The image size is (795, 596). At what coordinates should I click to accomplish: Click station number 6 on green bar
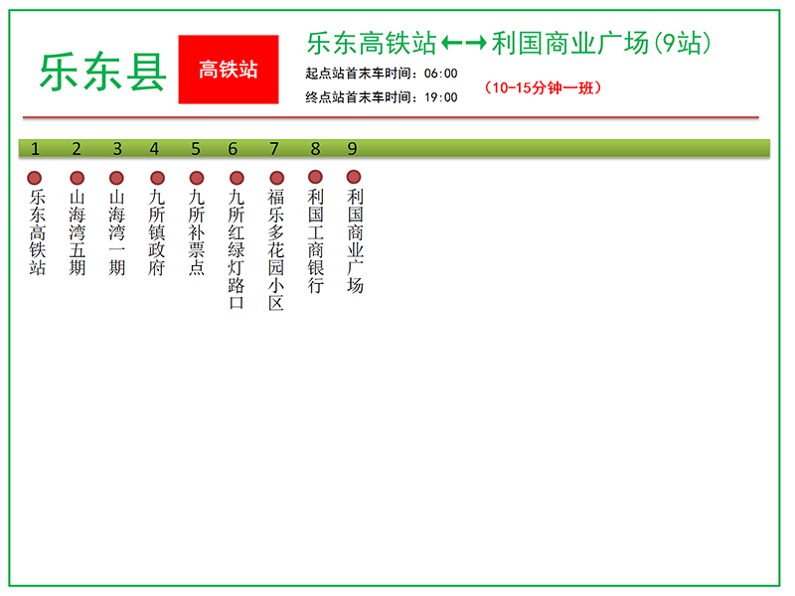(233, 148)
